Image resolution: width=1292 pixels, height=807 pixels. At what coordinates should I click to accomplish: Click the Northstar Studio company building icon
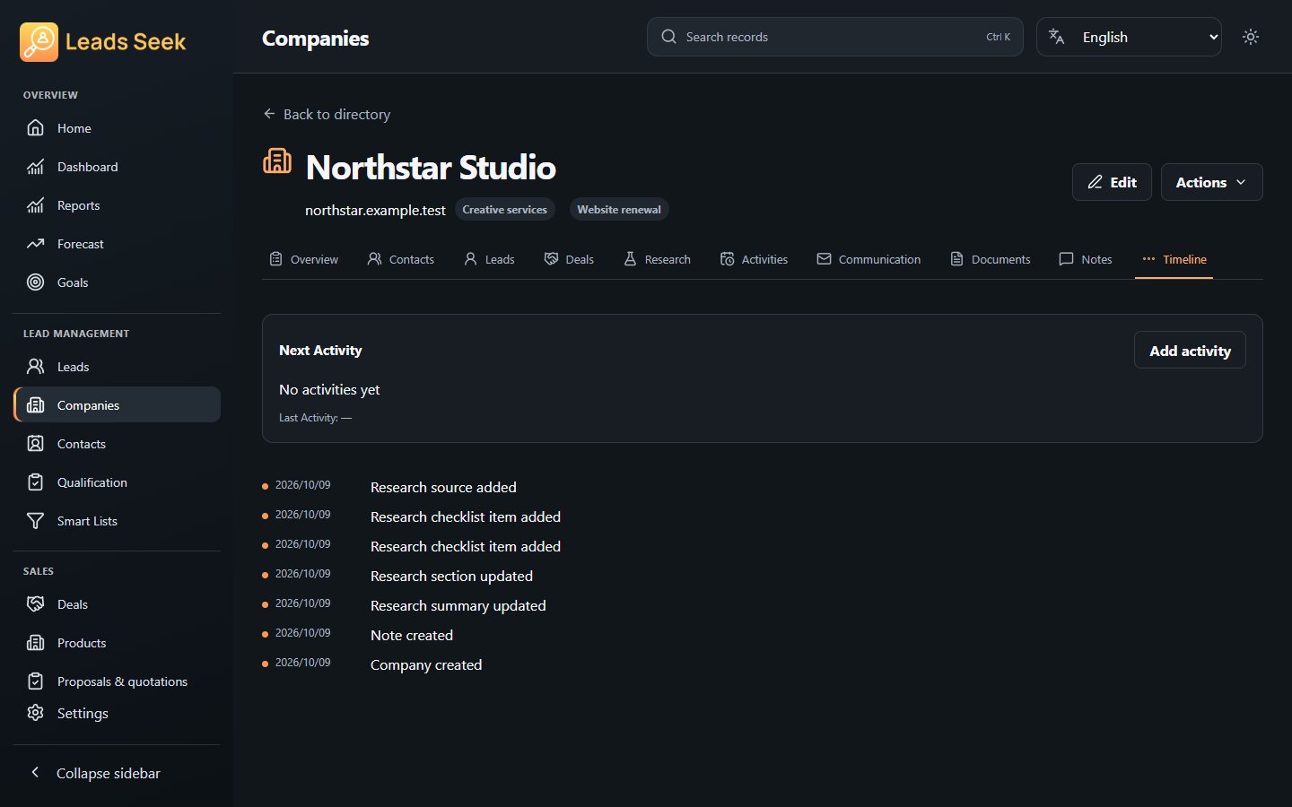click(x=277, y=161)
